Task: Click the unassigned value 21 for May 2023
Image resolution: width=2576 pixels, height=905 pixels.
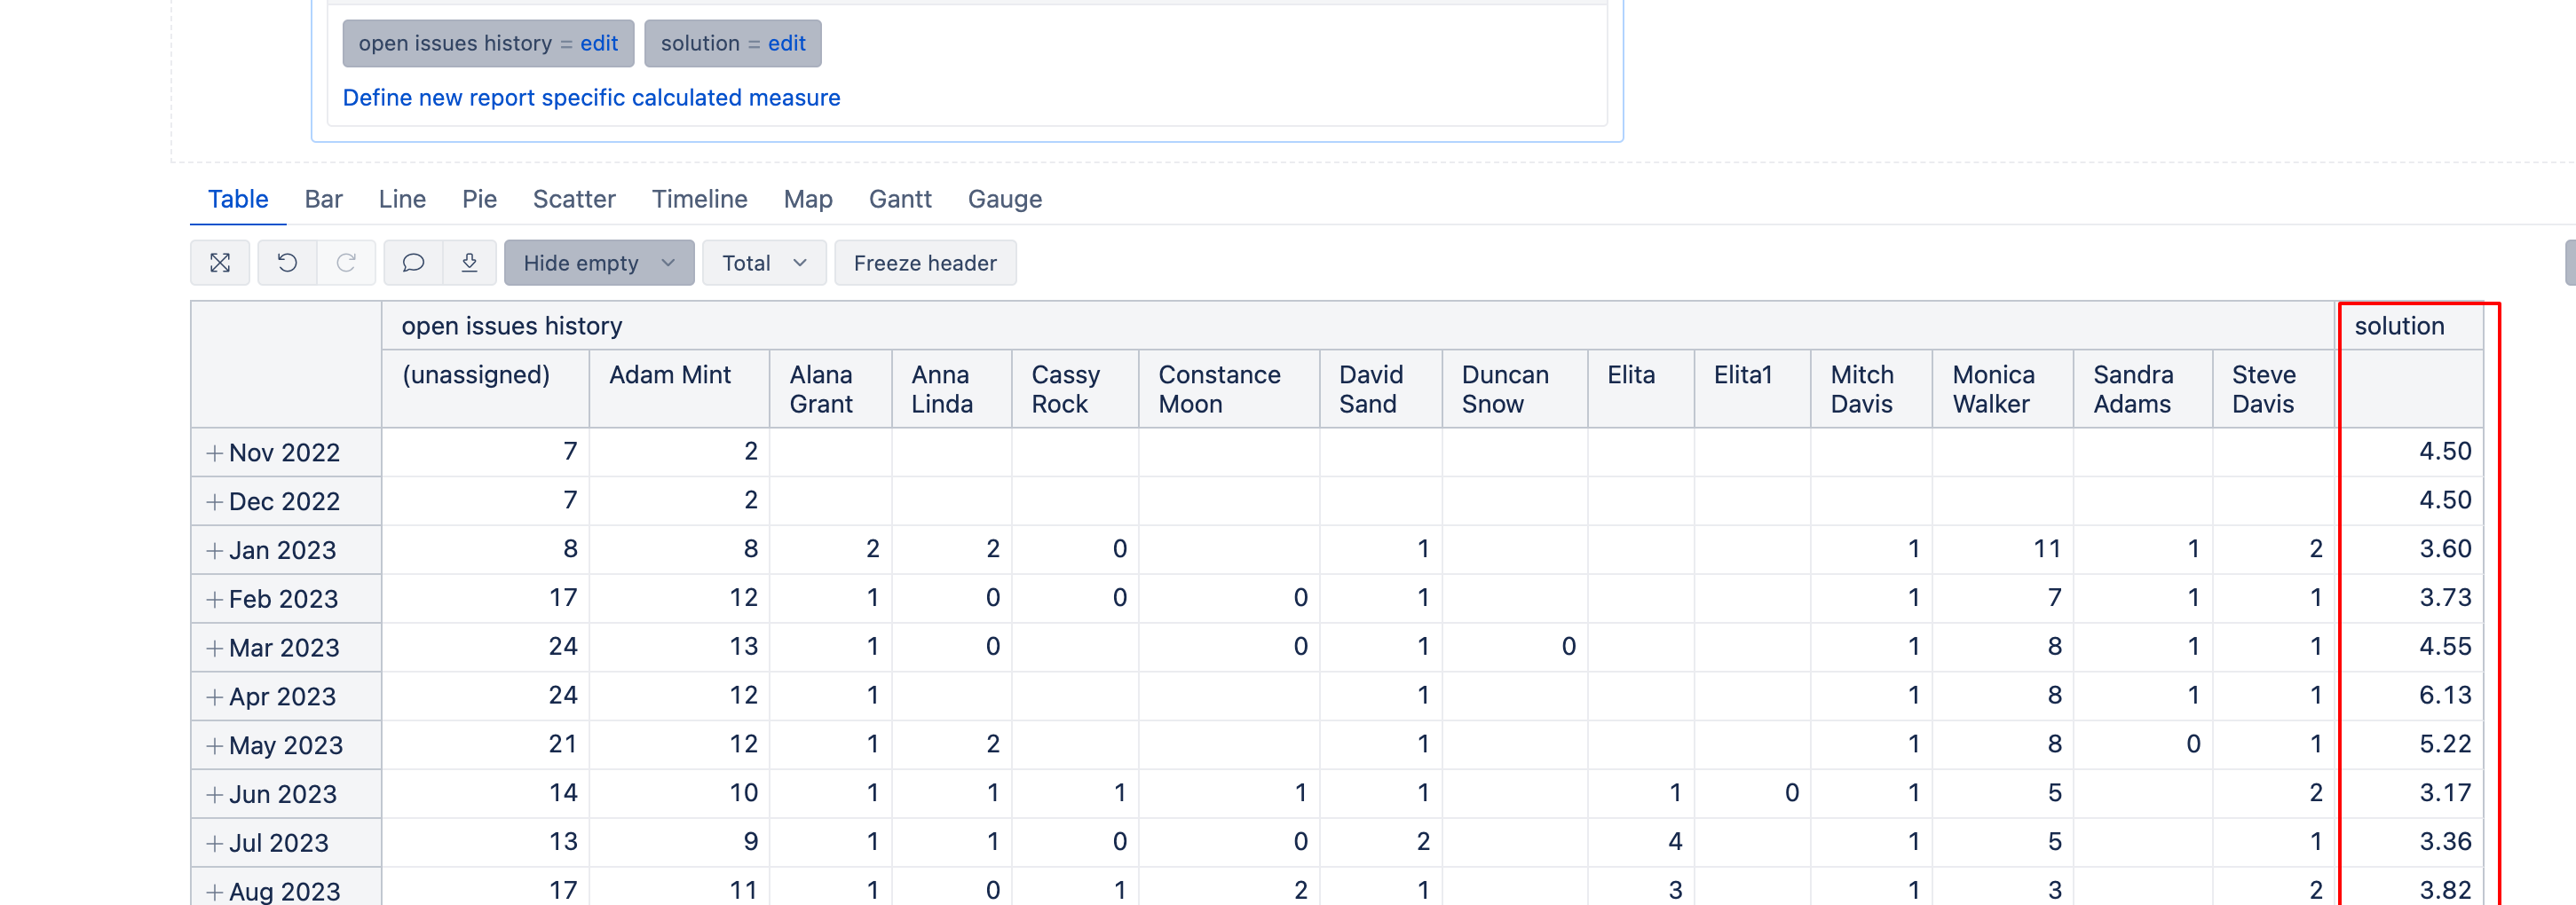Action: click(563, 744)
